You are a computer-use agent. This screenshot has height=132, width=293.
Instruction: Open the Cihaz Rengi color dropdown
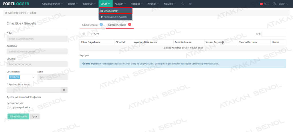22,77
